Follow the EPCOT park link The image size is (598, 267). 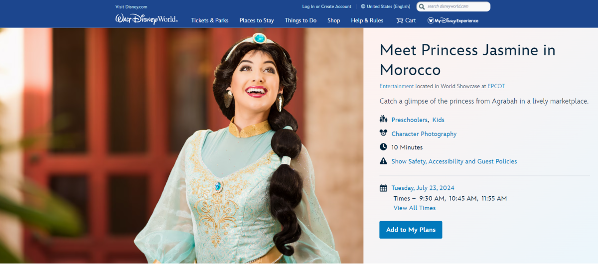(496, 86)
